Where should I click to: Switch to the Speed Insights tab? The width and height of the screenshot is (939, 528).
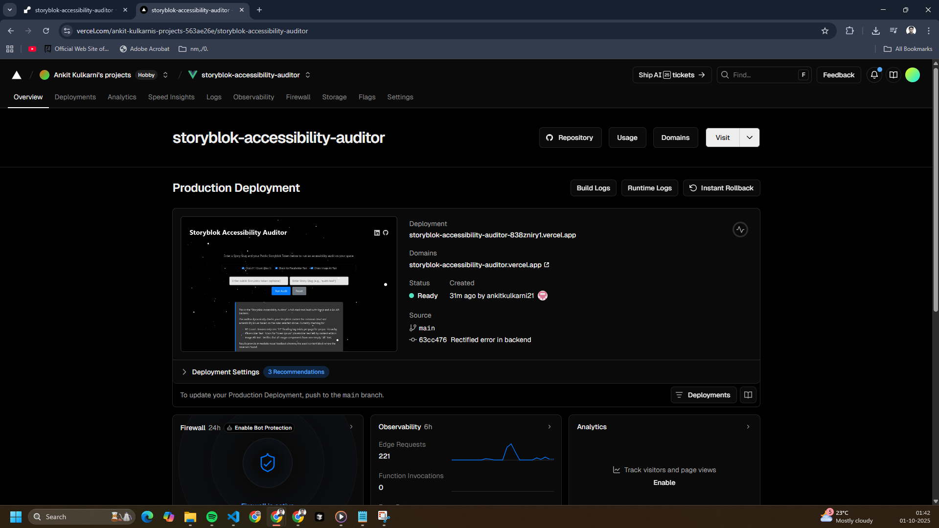[x=171, y=97]
